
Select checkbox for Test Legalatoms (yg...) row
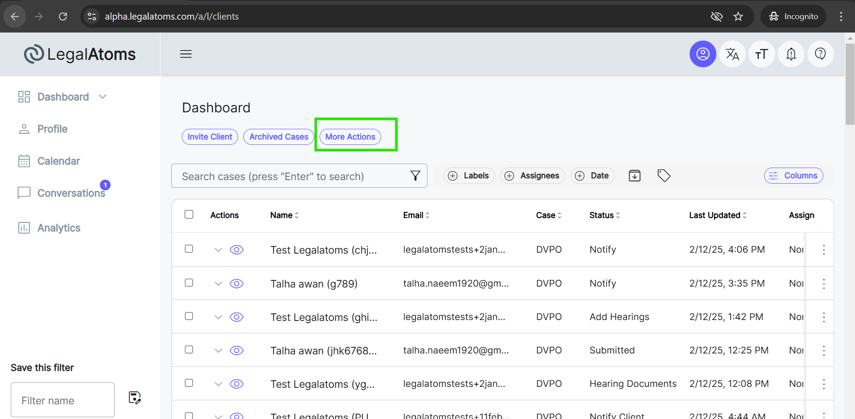click(189, 383)
